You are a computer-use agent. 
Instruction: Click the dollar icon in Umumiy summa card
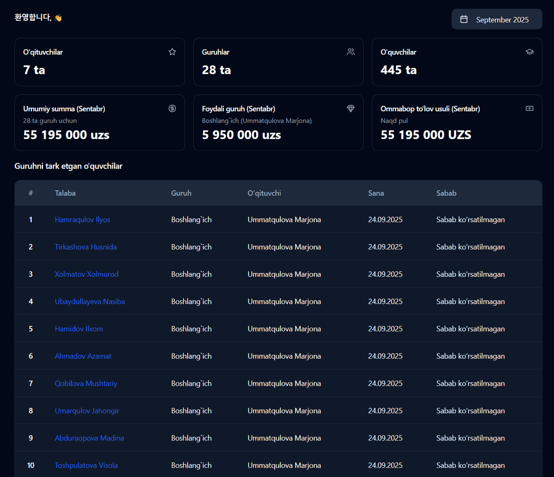[x=172, y=109]
